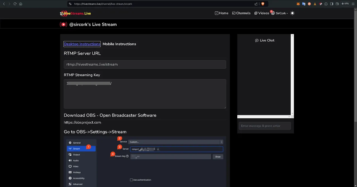Click the browser forward arrow
Screen dimensions: 357x187
tap(9, 4)
